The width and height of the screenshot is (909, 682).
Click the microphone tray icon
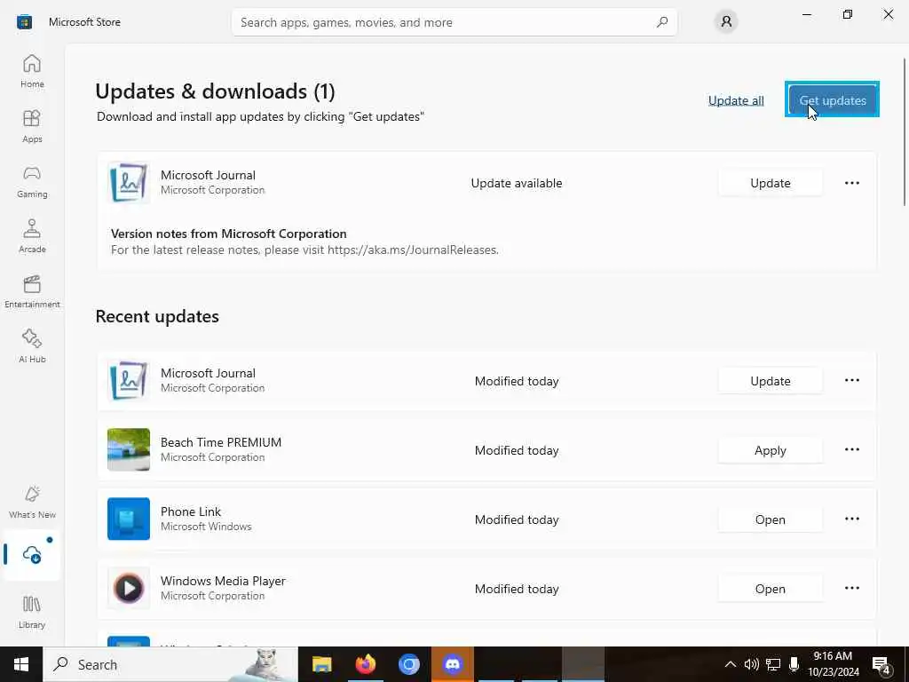pyautogui.click(x=794, y=664)
